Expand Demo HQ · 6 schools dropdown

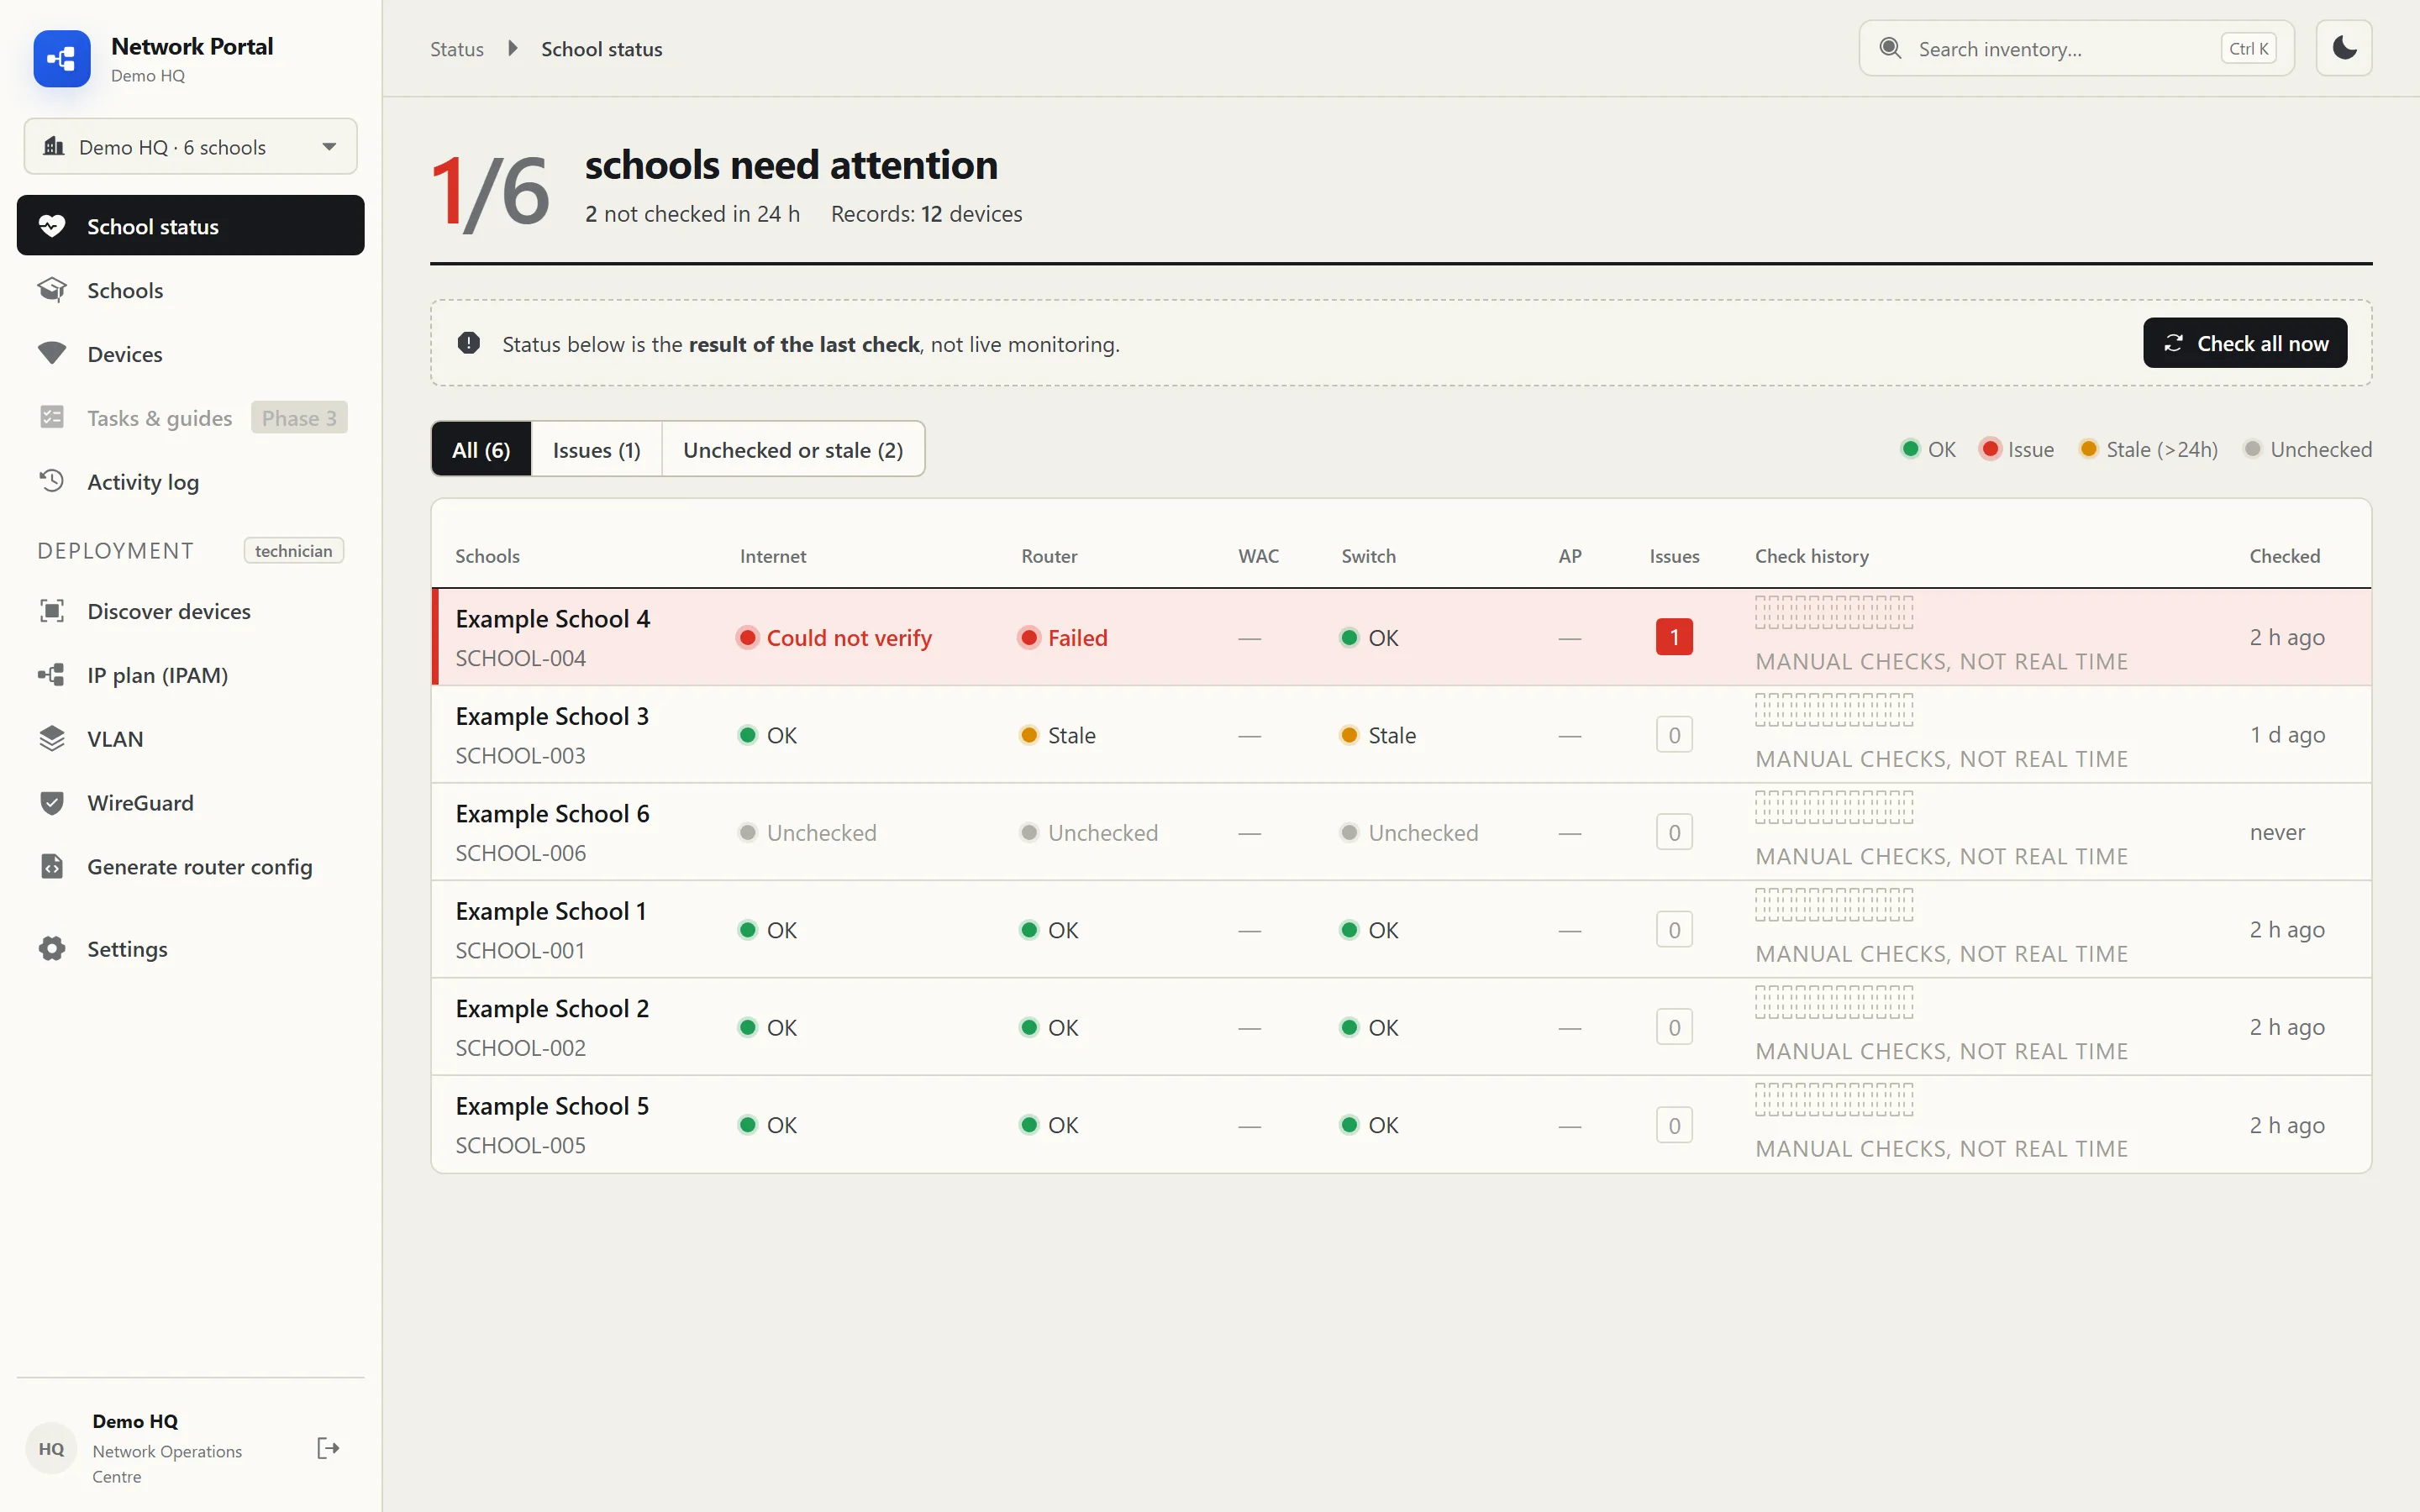(x=190, y=147)
